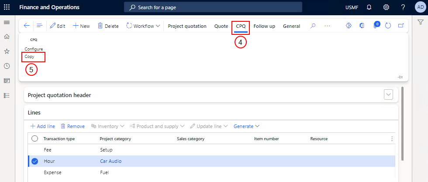
Task: Open Modules list icon in sidebar
Action: click(7, 95)
